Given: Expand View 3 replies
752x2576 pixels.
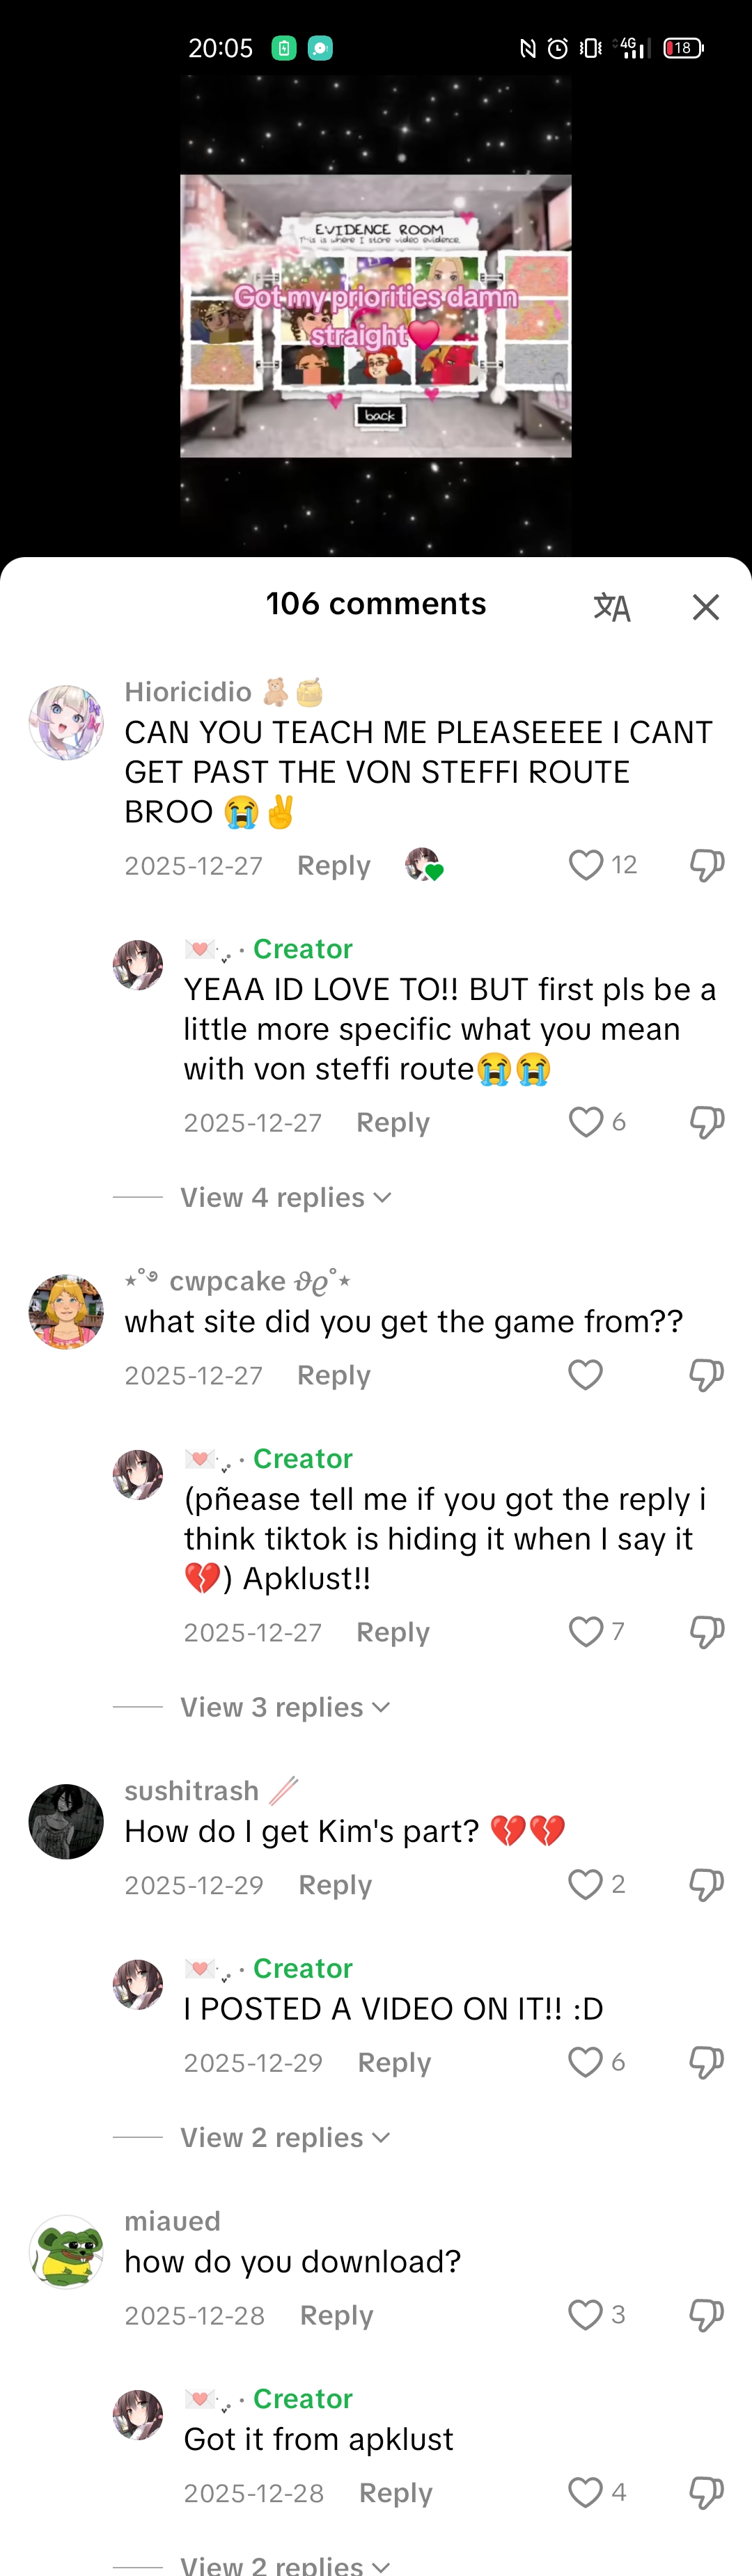Looking at the screenshot, I should tap(284, 1707).
